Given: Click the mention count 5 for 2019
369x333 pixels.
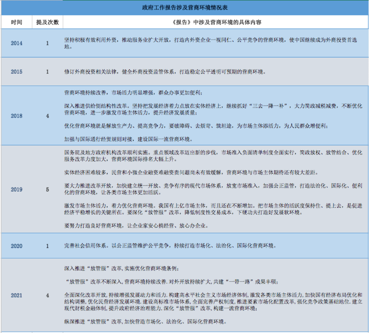Looking at the screenshot, I should pyautogui.click(x=48, y=189).
